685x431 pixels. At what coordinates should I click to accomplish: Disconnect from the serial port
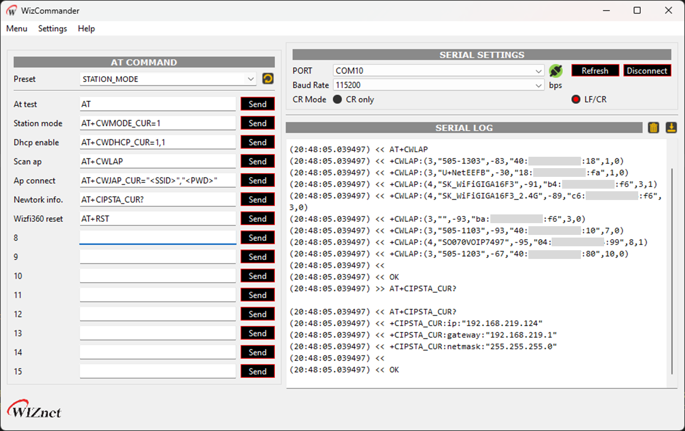click(647, 70)
